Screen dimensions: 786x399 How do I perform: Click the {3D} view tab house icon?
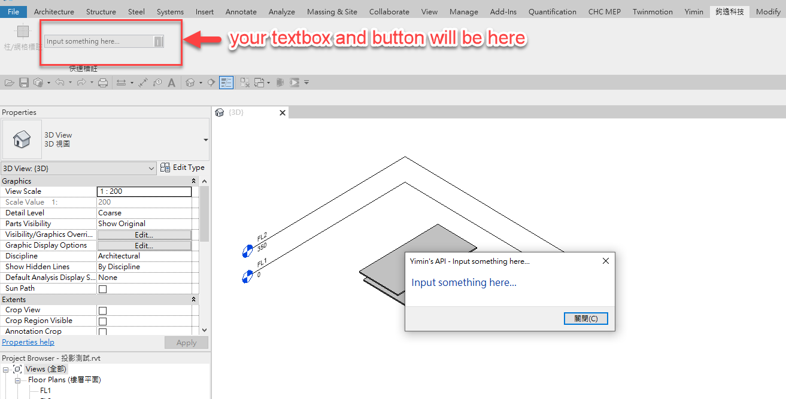tap(220, 112)
